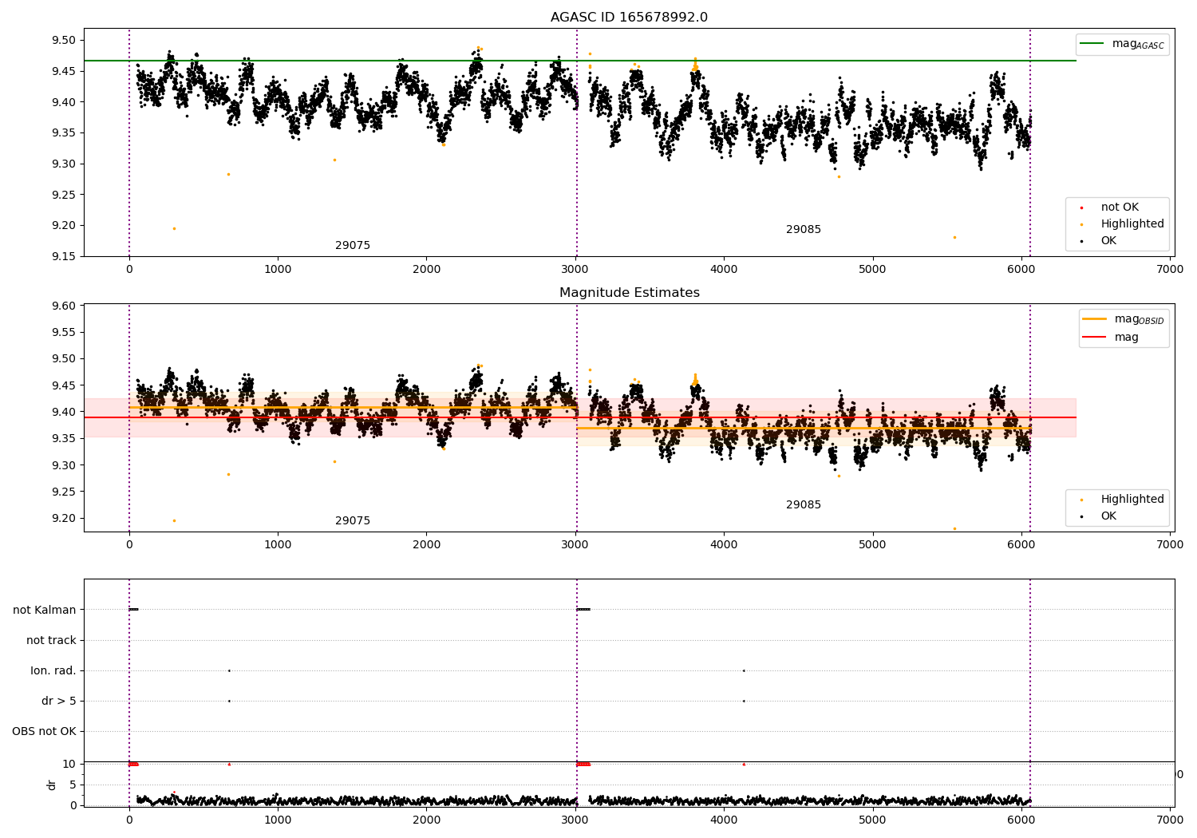Screen dimensions: 1197x838
Task: Click the 'not track' row label
Action: pos(51,640)
